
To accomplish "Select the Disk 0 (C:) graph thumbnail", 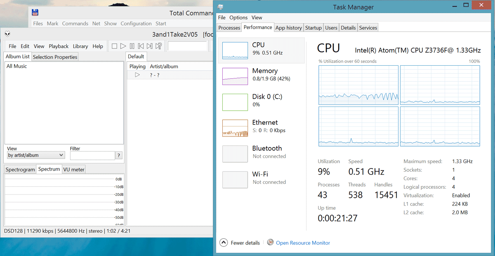I will [x=235, y=102].
